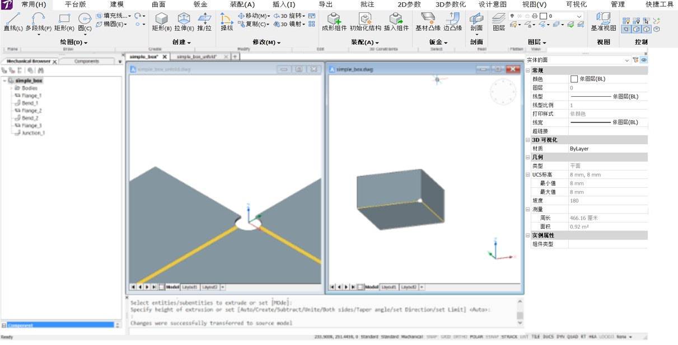
Task: Pick the 3D 旋转 rotate tool
Action: [x=289, y=16]
